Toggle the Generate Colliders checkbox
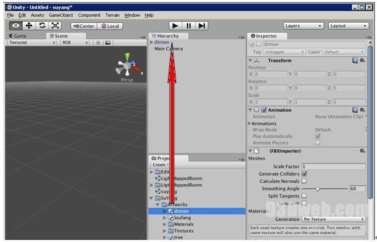The image size is (377, 242). (304, 173)
